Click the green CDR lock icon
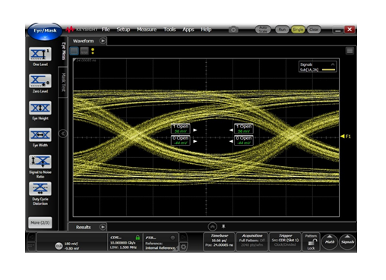The width and height of the screenshot is (386, 280). click(138, 238)
